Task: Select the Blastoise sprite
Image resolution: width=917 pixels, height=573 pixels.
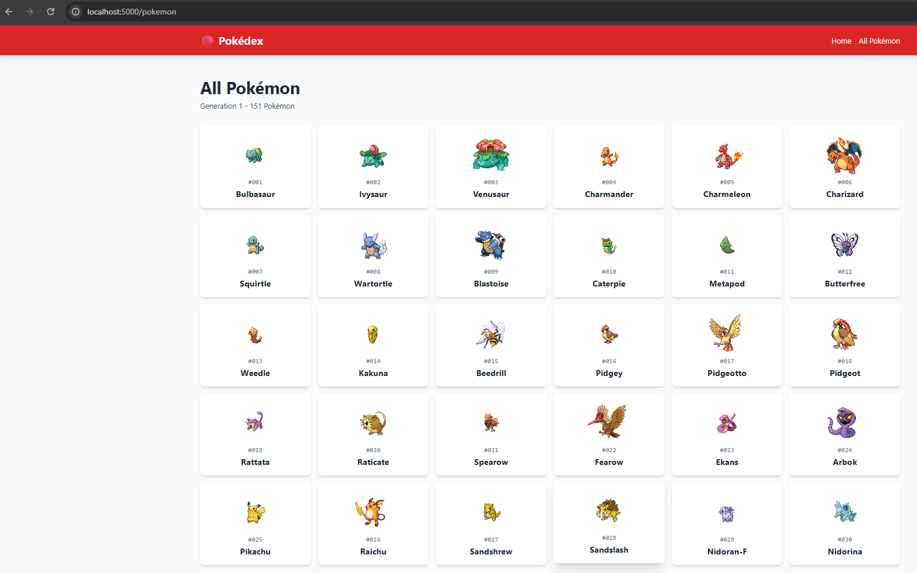Action: [491, 245]
